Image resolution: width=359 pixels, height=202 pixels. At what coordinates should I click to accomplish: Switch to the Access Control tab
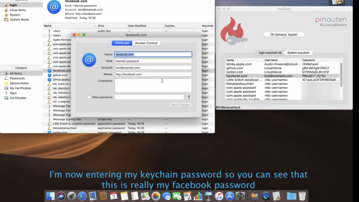pos(146,43)
